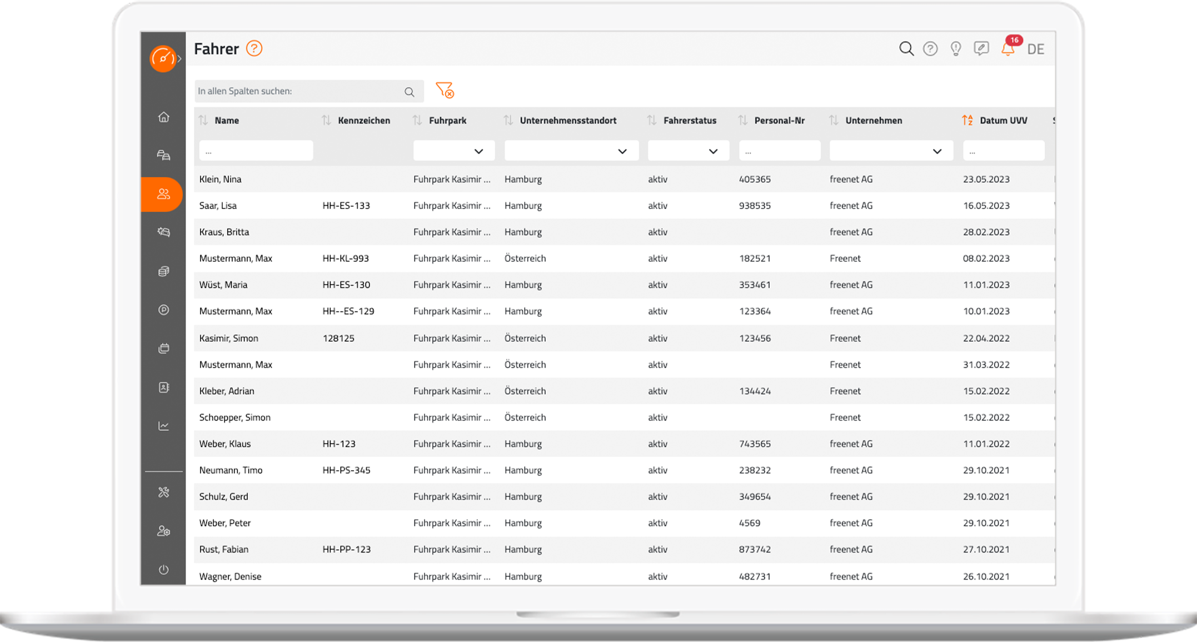Open the analytics chart sidebar icon

[x=163, y=426]
